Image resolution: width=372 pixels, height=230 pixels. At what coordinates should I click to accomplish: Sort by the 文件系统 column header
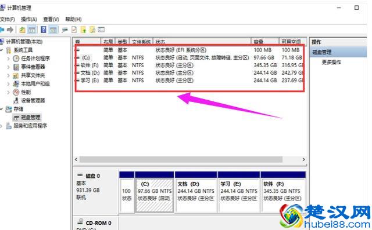(x=141, y=41)
